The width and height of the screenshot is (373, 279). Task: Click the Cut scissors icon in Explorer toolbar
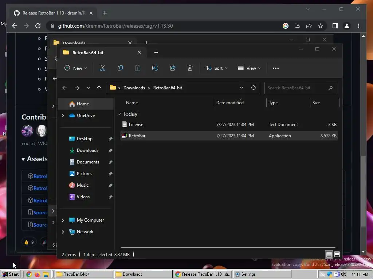tap(102, 68)
